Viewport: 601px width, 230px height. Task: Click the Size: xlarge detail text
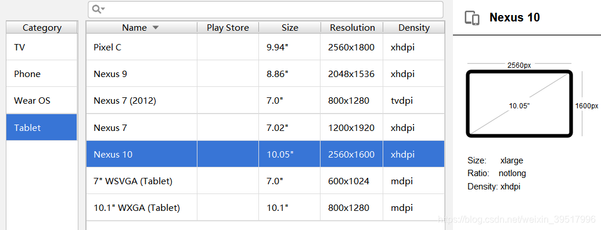(495, 160)
